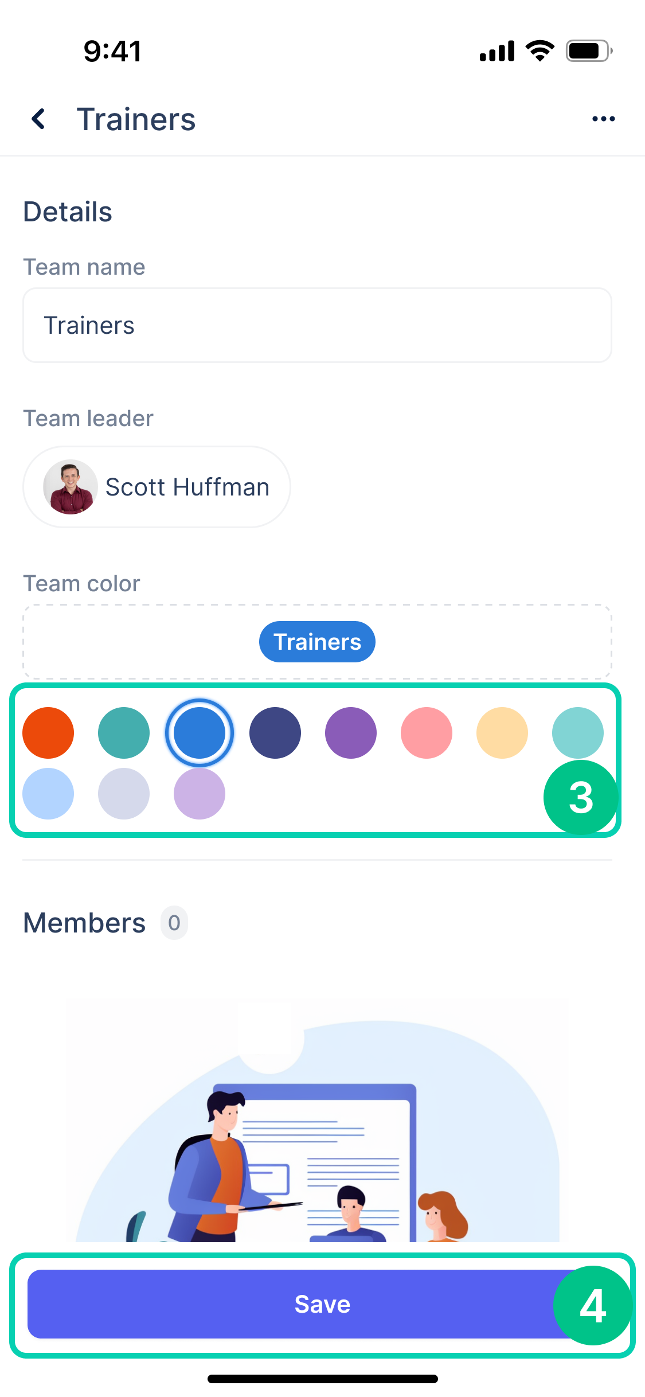645x1397 pixels.
Task: Click the Trainers color preview pill
Action: [317, 642]
